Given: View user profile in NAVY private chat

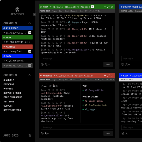Looking at the screenshot, I should pyautogui.click(x=126, y=133).
